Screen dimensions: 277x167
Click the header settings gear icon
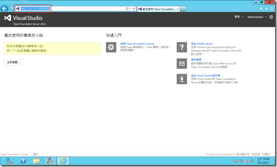tap(271, 17)
